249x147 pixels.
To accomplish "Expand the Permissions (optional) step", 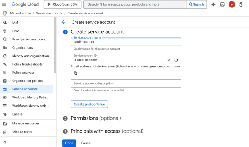I will [96, 118].
